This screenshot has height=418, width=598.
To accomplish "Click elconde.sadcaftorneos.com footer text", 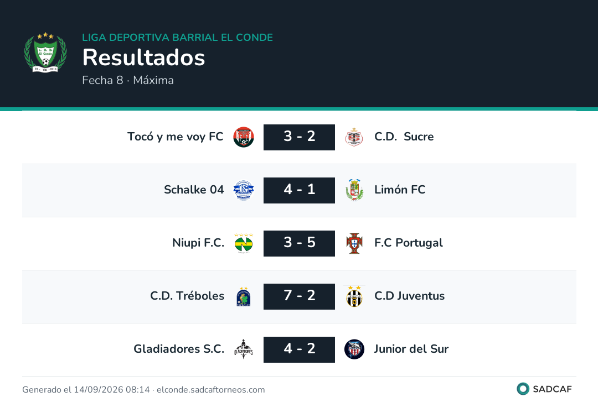I will [211, 390].
